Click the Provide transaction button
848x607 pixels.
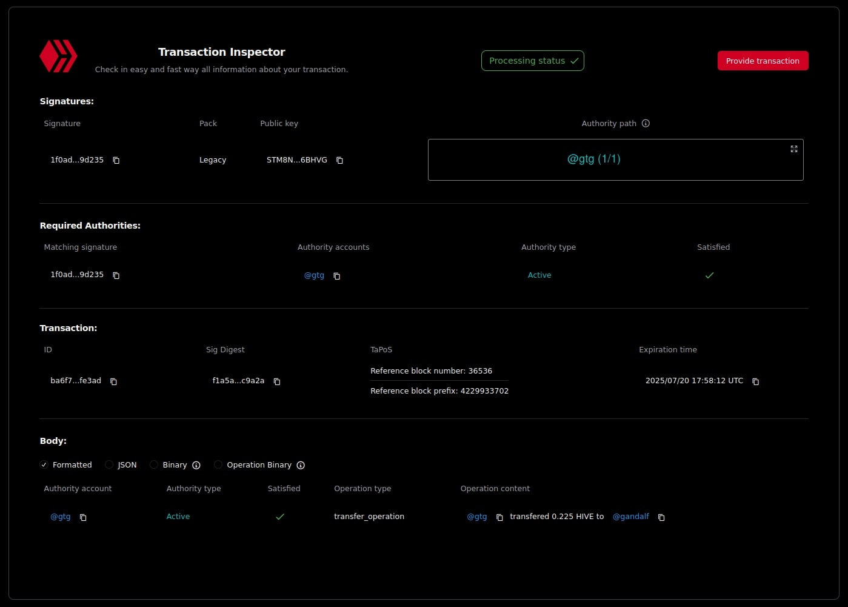pyautogui.click(x=763, y=61)
